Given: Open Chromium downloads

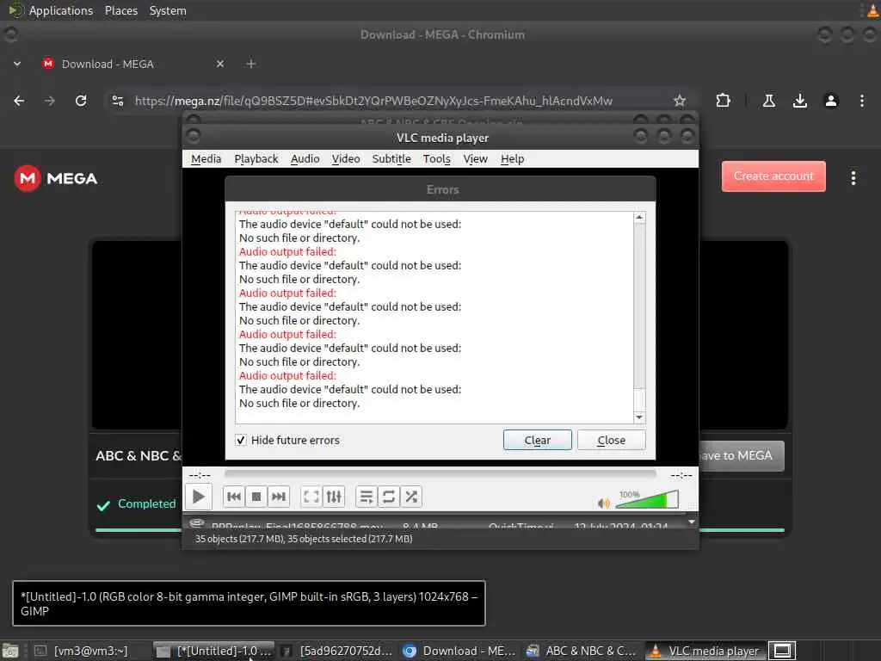Looking at the screenshot, I should point(799,101).
